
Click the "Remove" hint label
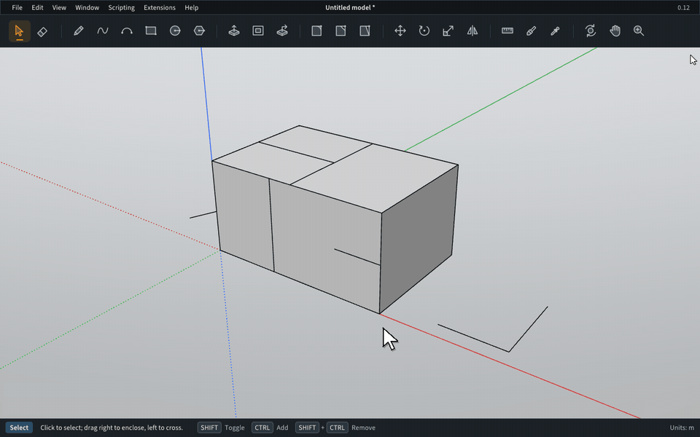click(363, 428)
